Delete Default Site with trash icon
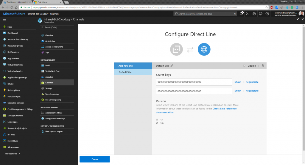 [x=262, y=66]
